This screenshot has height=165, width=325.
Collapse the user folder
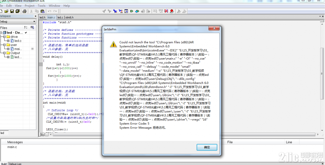pyautogui.click(x=4, y=45)
